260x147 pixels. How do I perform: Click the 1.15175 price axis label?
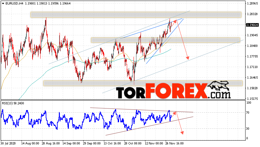coord(252,99)
